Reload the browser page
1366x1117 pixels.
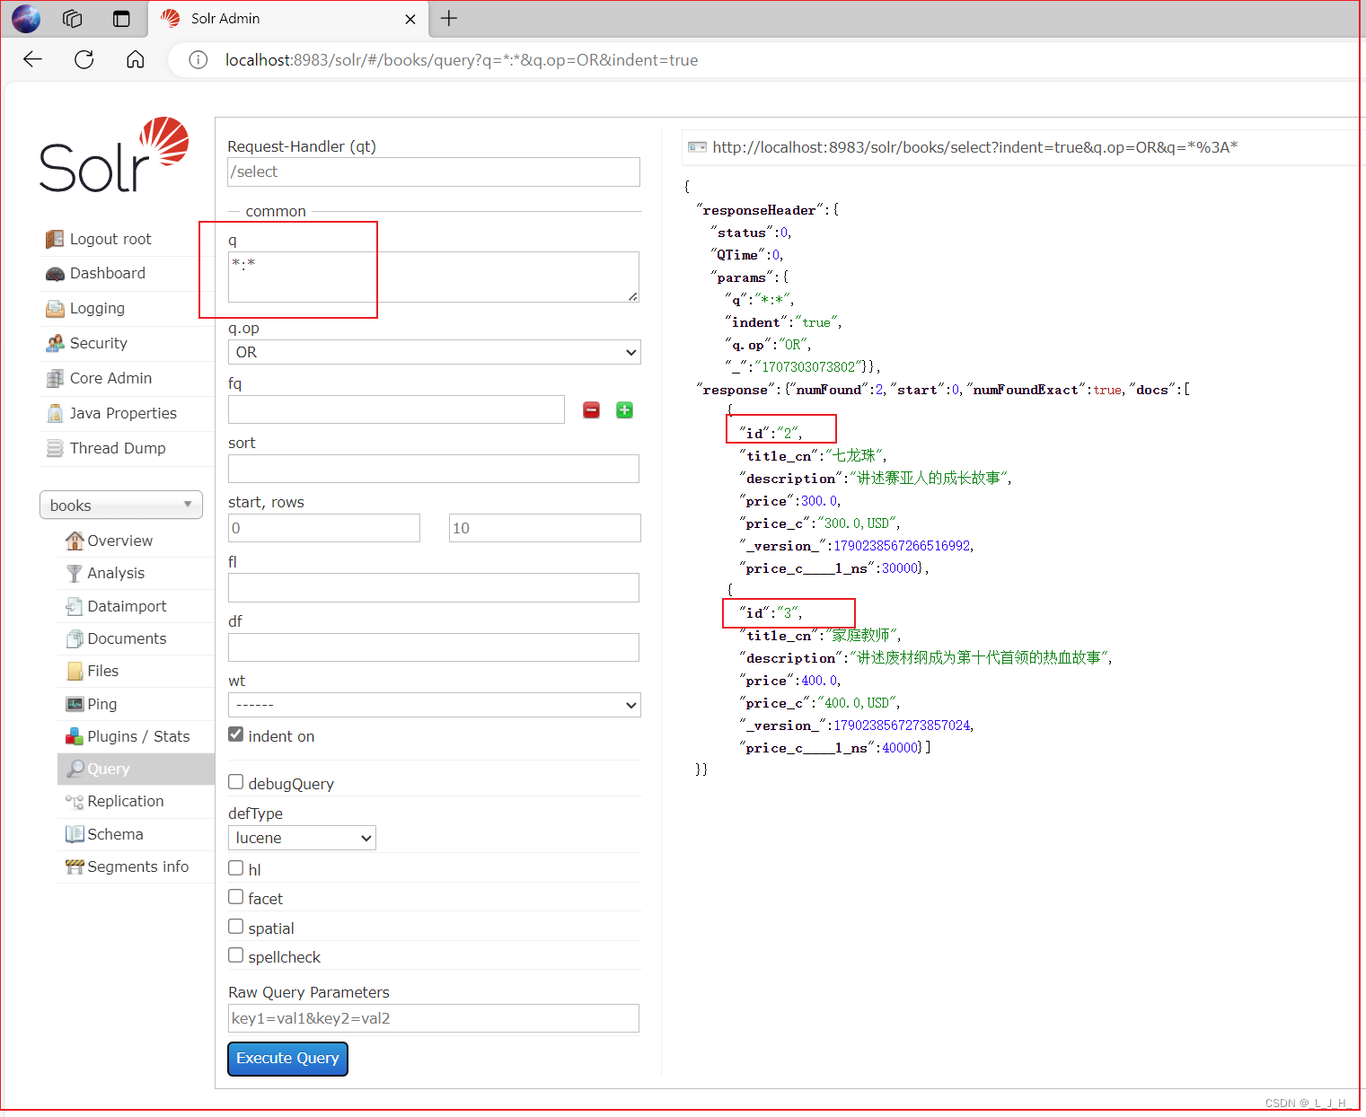(84, 59)
